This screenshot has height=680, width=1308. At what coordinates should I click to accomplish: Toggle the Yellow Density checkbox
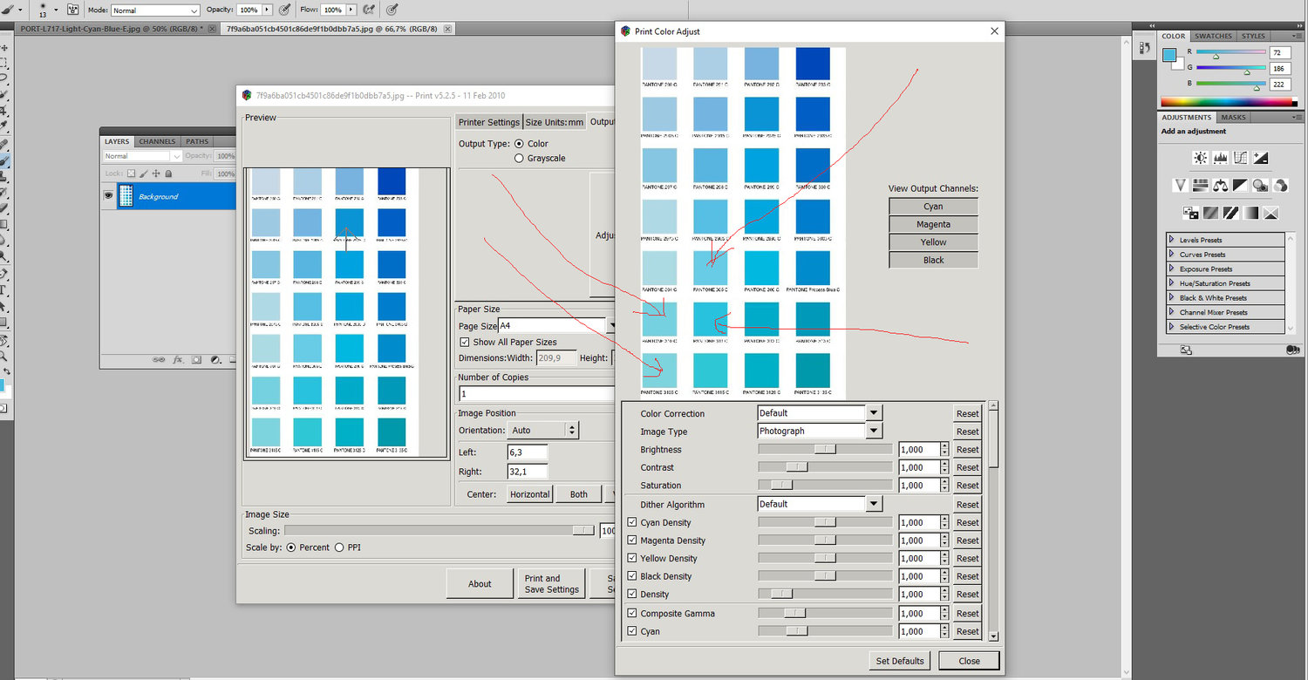[632, 558]
